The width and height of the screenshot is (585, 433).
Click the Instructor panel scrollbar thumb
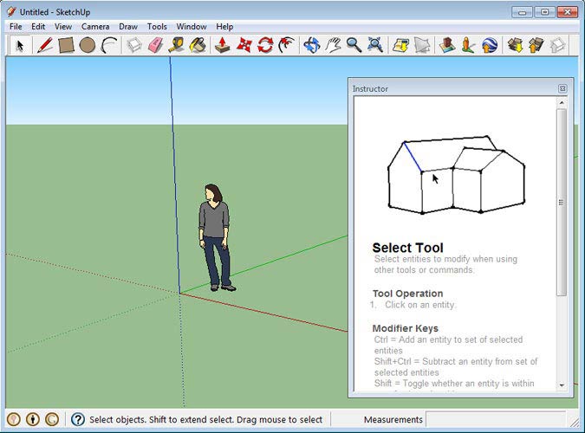coord(561,201)
